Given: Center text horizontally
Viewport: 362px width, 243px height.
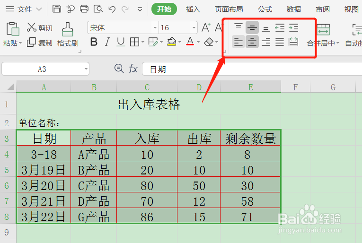Looking at the screenshot, I should tap(252, 42).
